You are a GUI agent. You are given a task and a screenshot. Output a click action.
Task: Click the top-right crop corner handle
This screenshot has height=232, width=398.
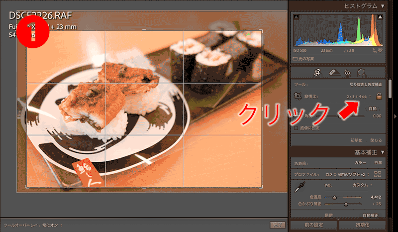point(262,30)
